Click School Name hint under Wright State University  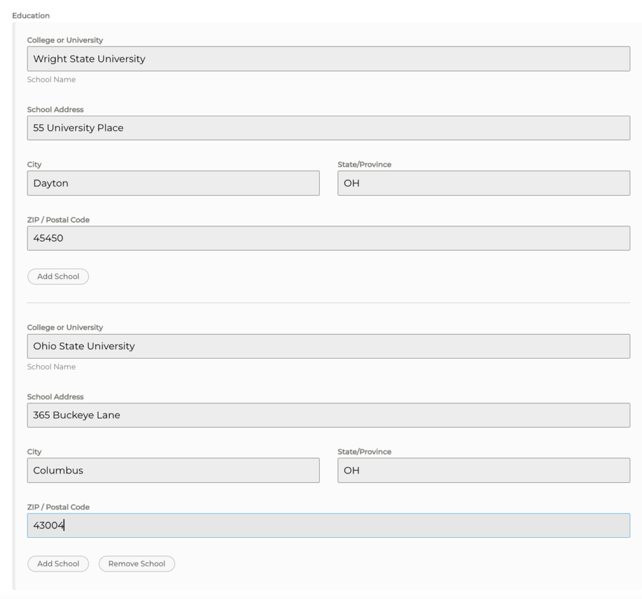(51, 80)
